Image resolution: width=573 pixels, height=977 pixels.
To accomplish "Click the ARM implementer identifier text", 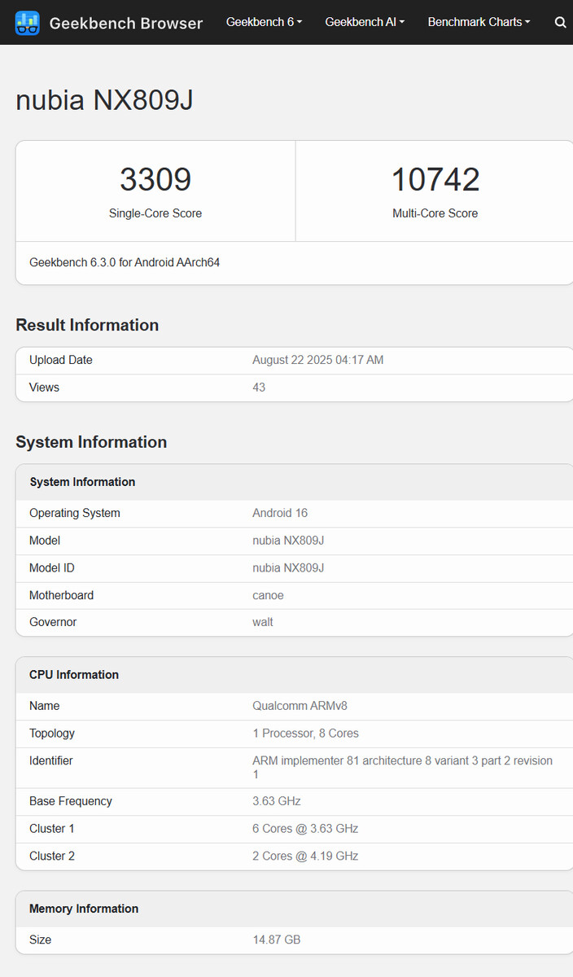I will [402, 760].
